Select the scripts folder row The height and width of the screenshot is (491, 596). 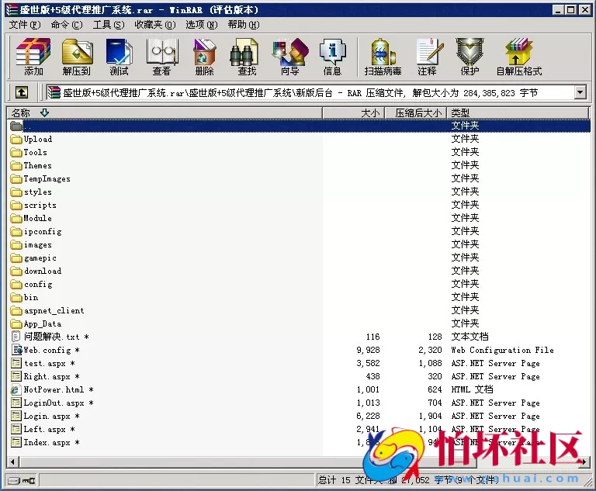click(x=299, y=205)
